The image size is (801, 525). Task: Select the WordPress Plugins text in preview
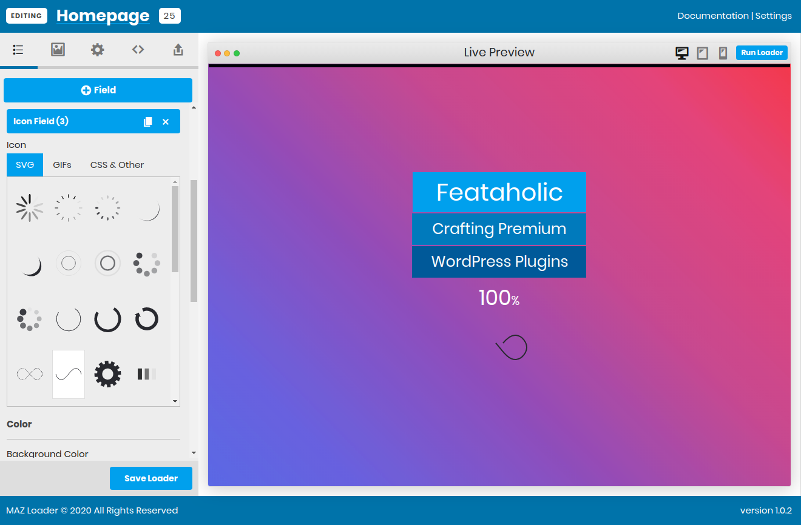pos(499,261)
